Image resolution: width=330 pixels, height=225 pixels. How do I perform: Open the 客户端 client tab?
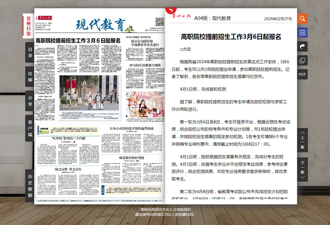point(30,128)
